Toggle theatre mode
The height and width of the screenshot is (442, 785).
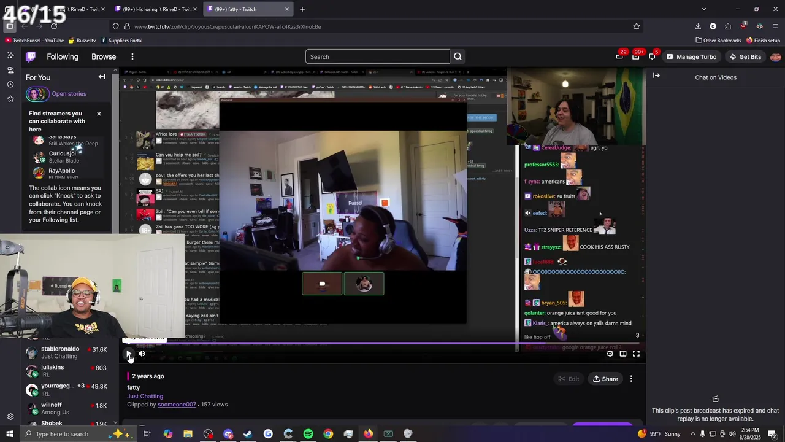622,354
